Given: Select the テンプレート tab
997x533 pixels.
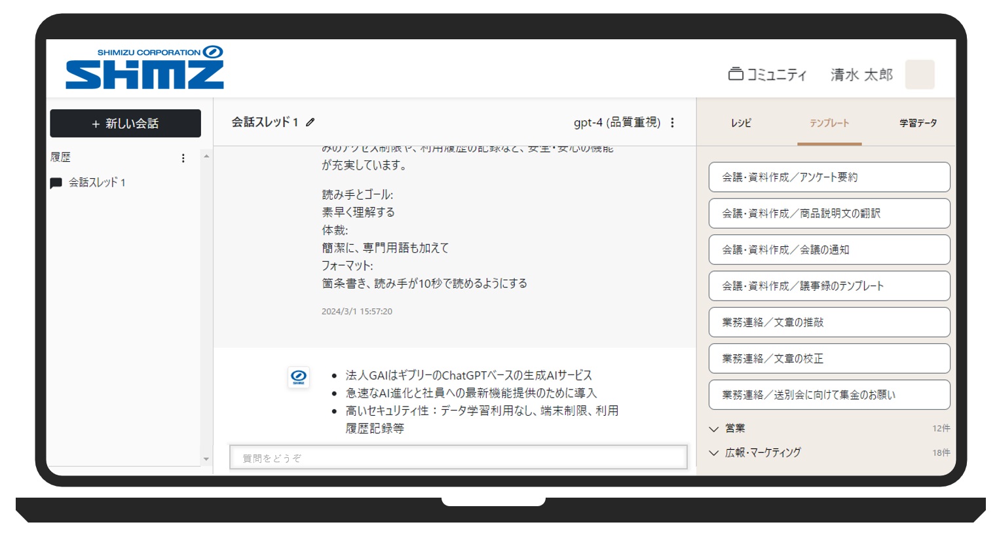Looking at the screenshot, I should 829,123.
